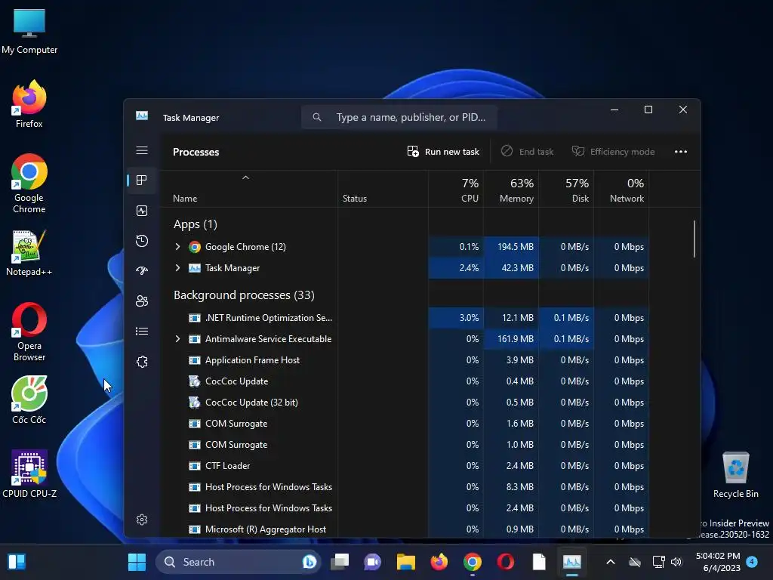Select the CPUID CPU-Z desktop icon
The width and height of the screenshot is (773, 580).
click(x=29, y=474)
